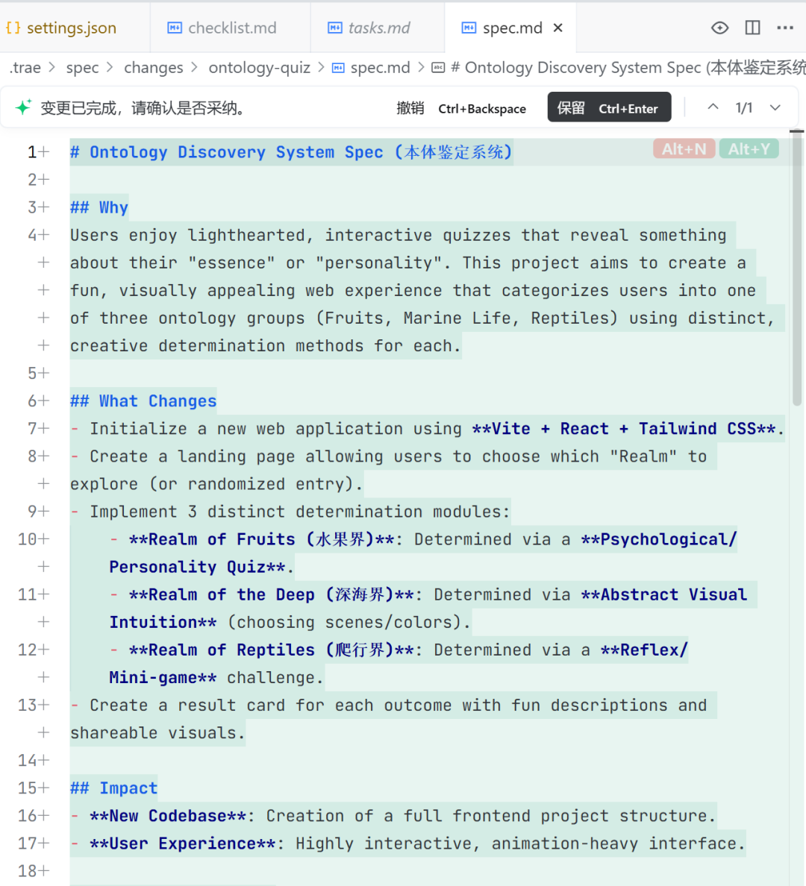Image resolution: width=806 pixels, height=886 pixels.
Task: Click line number 1 in gutter
Action: 32,152
